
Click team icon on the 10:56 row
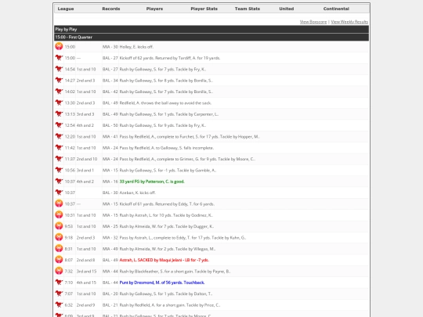point(59,170)
